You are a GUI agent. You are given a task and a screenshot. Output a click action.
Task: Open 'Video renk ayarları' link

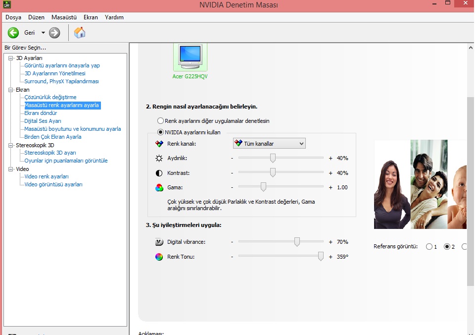pos(47,176)
